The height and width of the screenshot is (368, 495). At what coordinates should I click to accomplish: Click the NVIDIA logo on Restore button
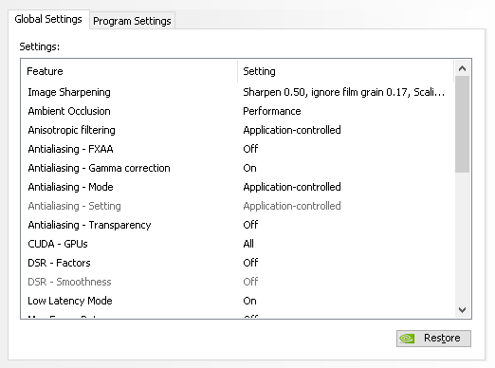[x=407, y=339]
